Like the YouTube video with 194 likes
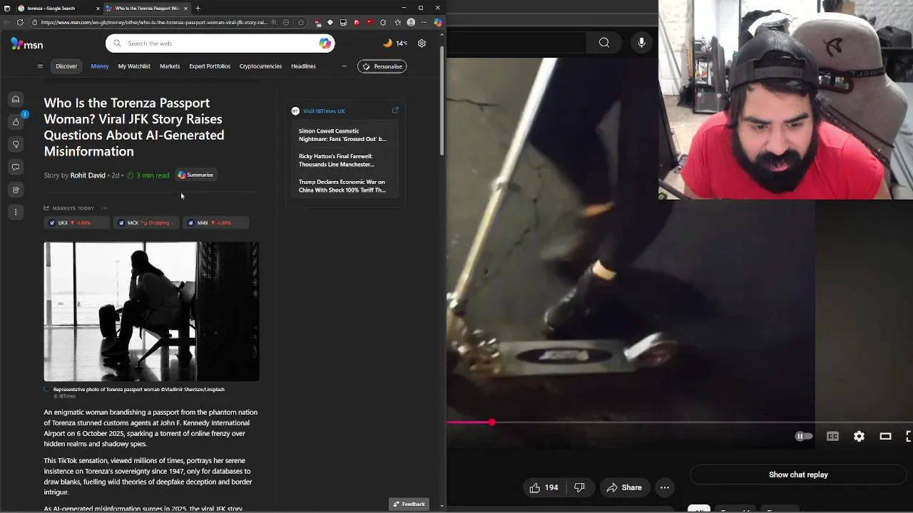913x513 pixels. (x=544, y=487)
